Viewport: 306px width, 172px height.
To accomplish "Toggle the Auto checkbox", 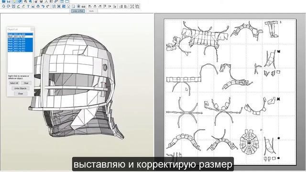I will [88, 11].
